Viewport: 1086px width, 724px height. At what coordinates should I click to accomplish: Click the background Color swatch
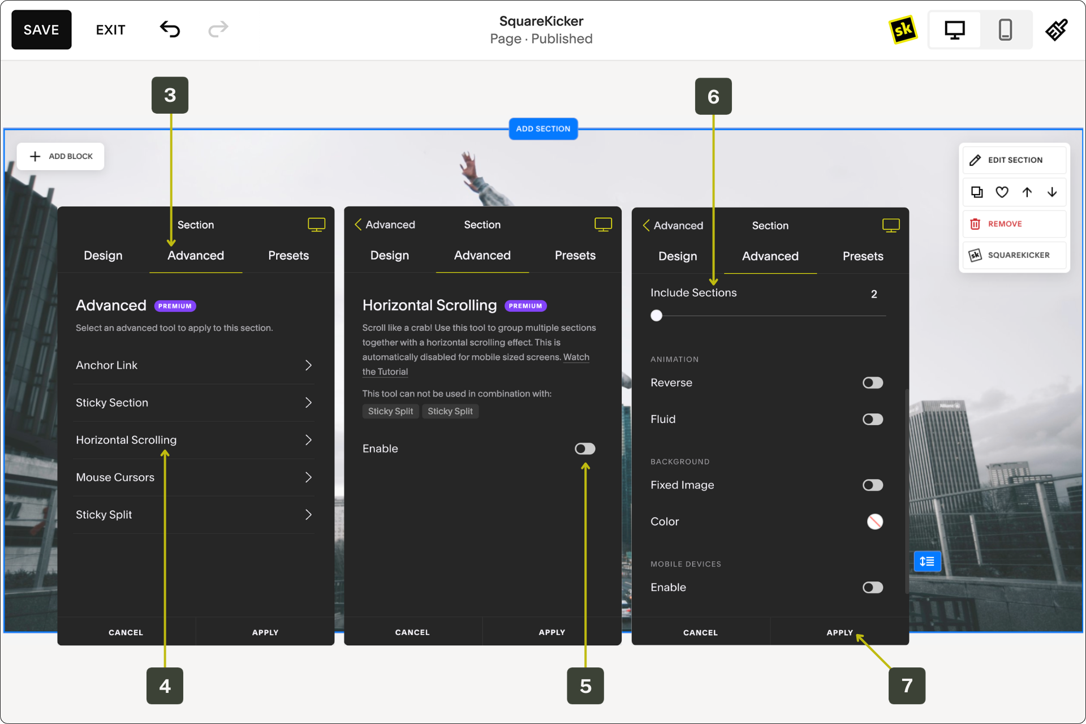coord(874,522)
